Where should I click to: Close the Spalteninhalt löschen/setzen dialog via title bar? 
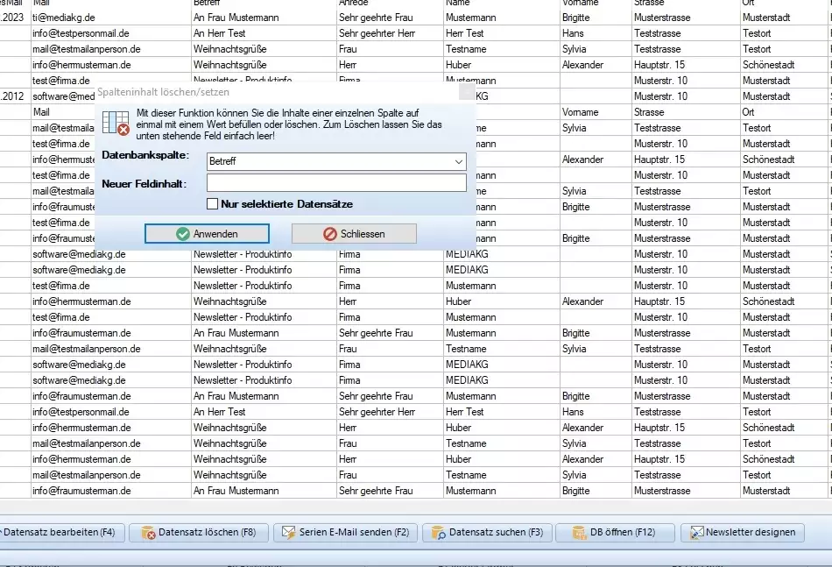(467, 92)
